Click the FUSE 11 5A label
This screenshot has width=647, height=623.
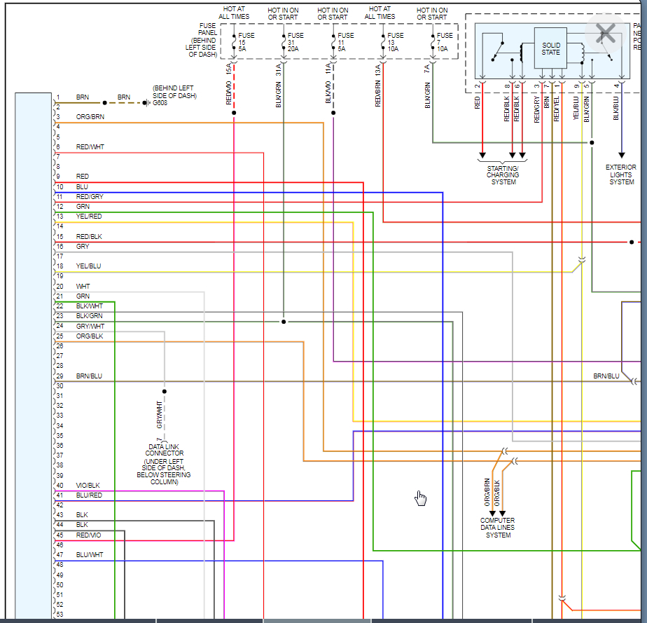[345, 42]
